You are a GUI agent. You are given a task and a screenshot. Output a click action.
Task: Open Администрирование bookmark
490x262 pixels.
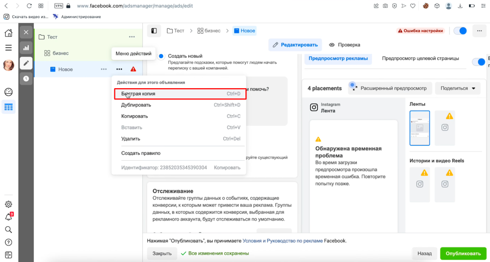(77, 17)
